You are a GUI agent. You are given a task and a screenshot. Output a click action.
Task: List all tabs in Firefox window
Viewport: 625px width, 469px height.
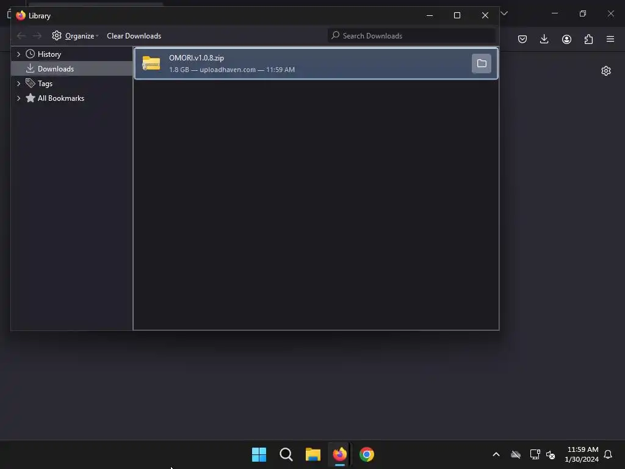point(504,13)
